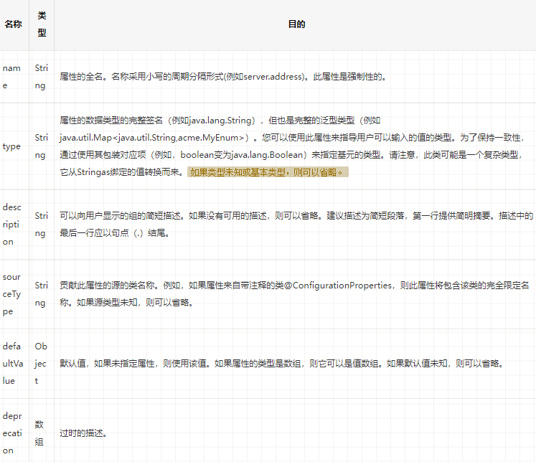Click the String type cell in type row
Viewport: 536px width, 462px height.
click(42, 146)
